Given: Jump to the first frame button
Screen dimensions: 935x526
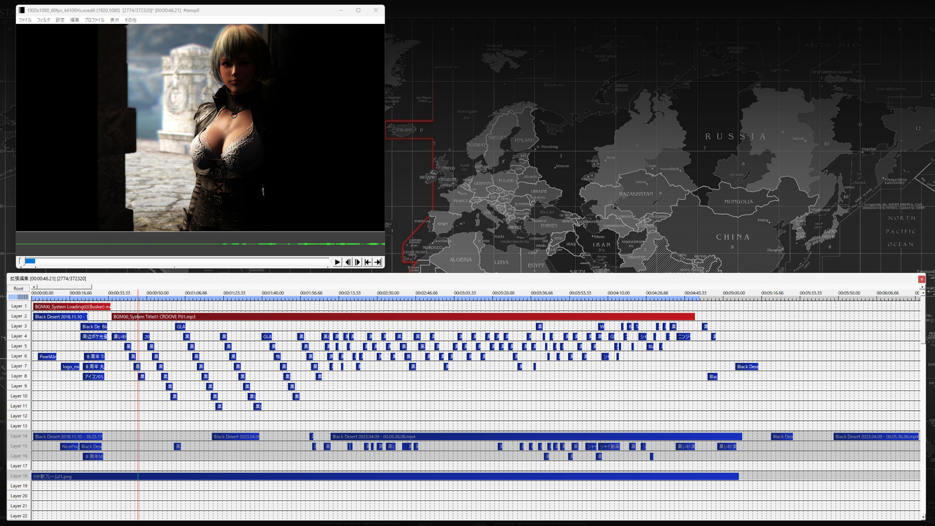Looking at the screenshot, I should [x=368, y=262].
